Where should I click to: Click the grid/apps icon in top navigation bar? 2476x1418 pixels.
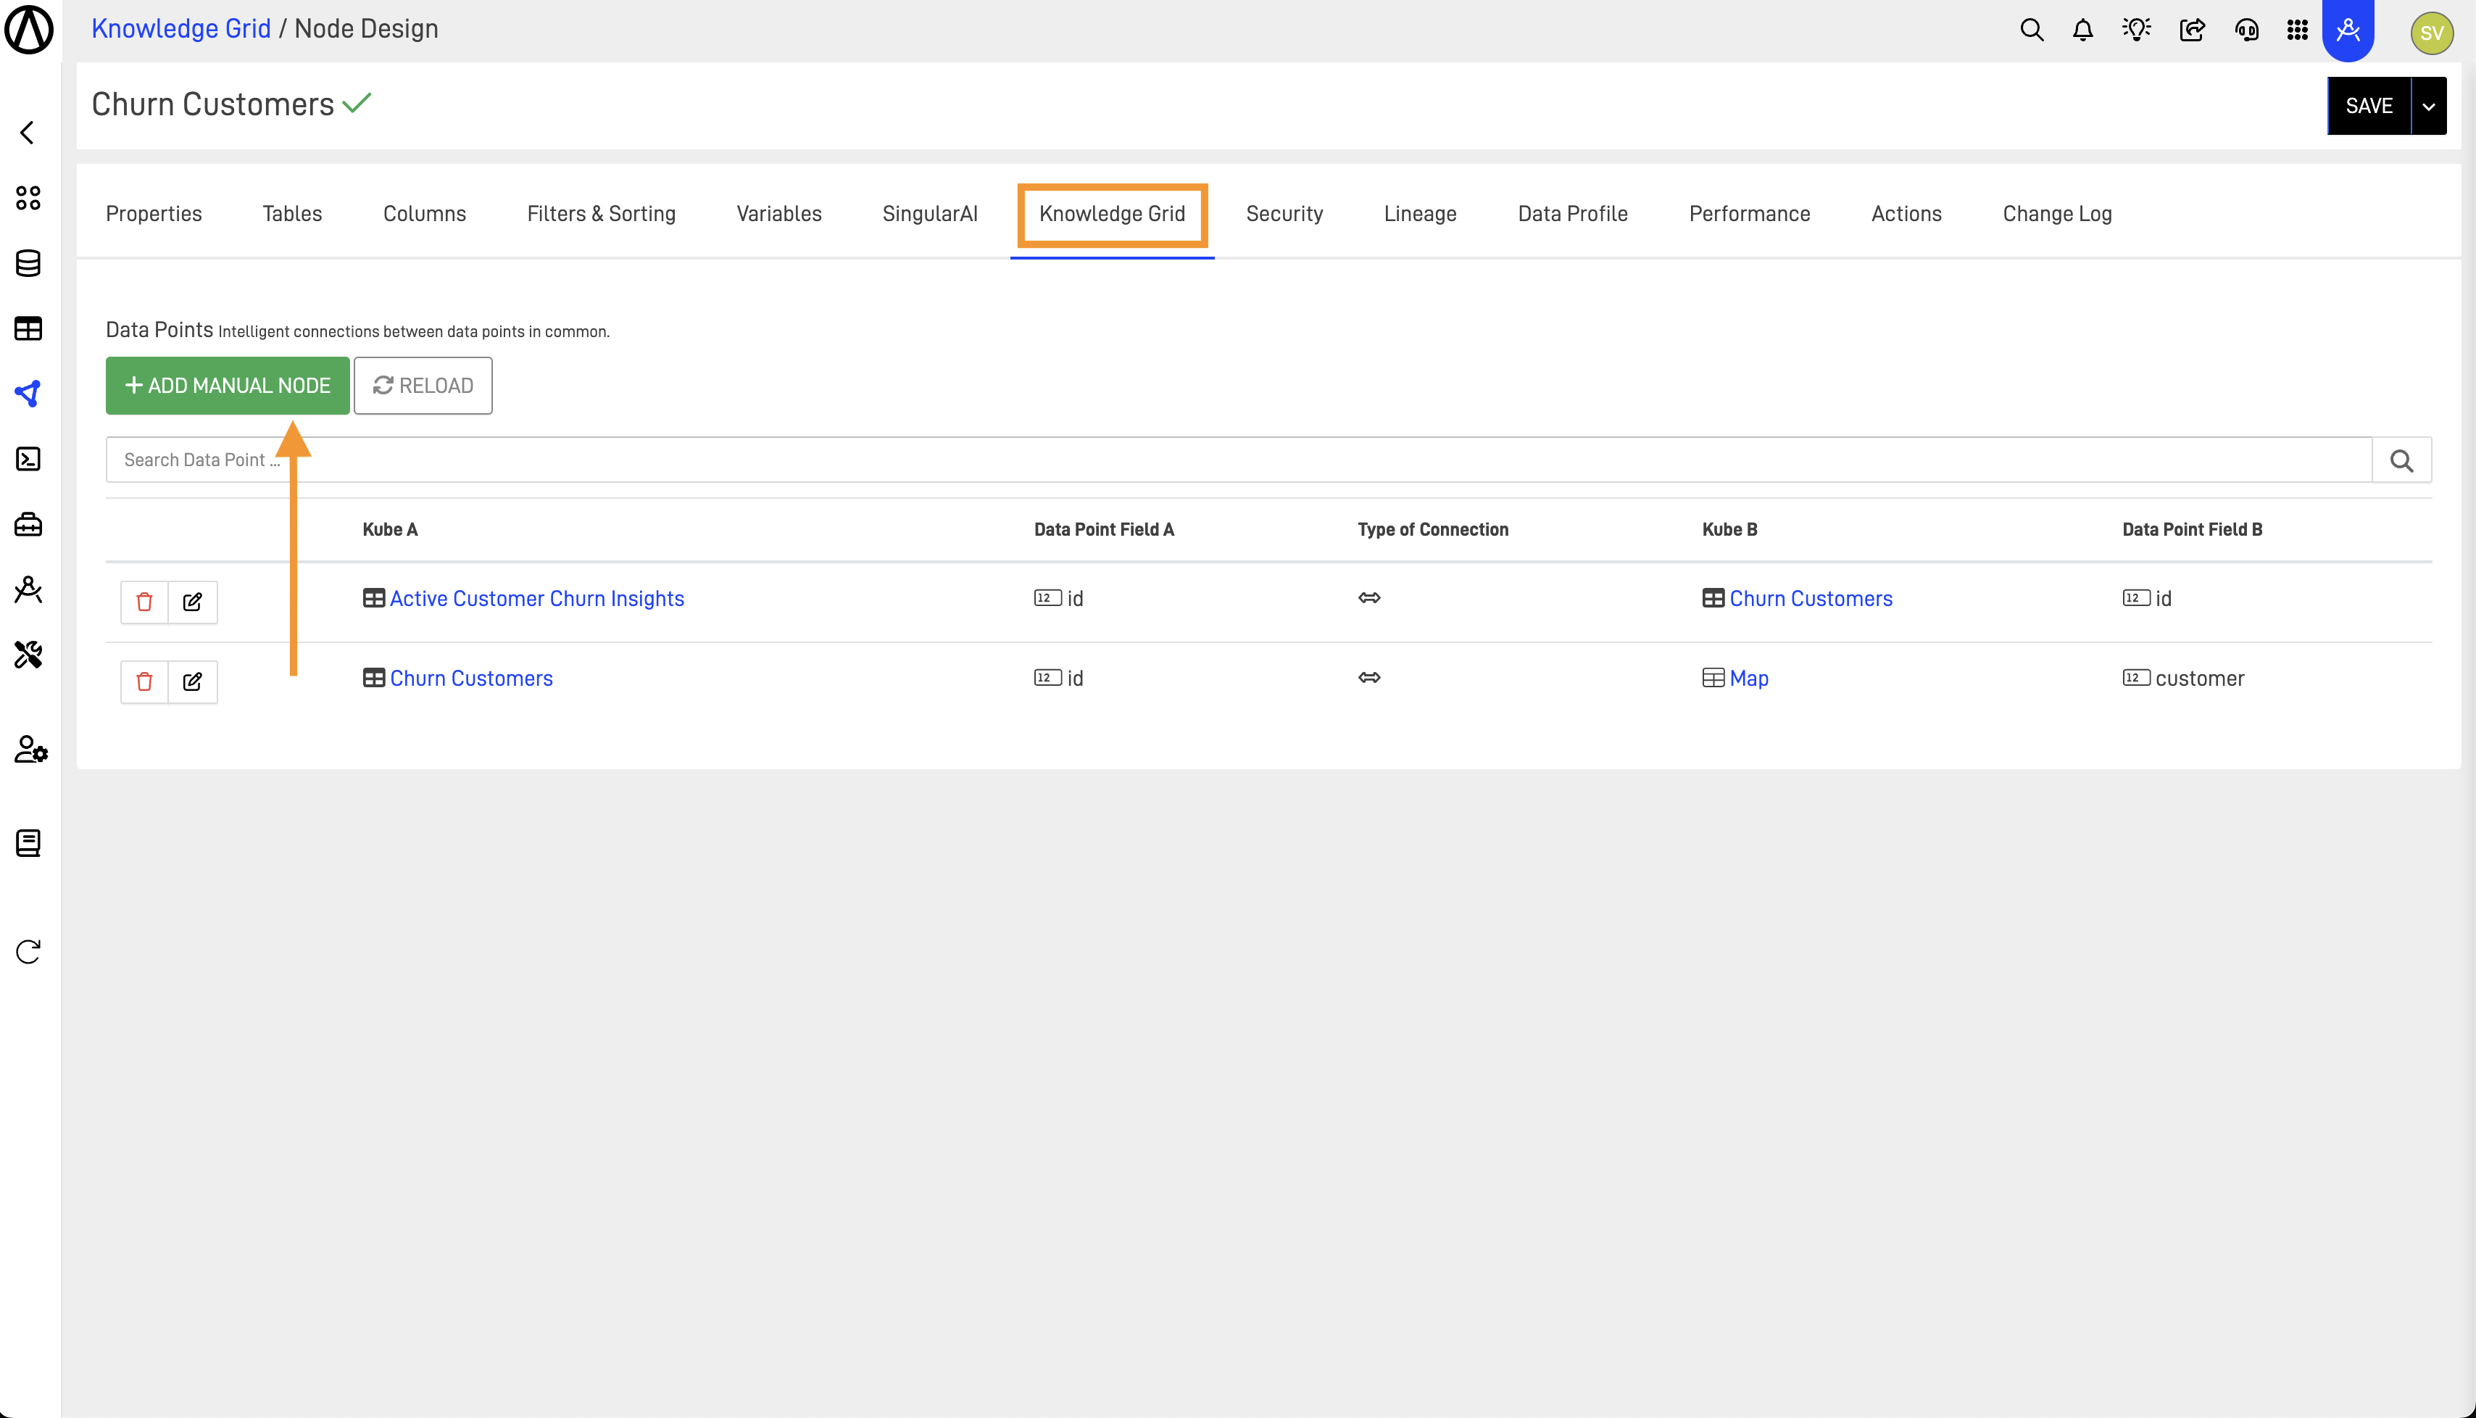(x=2298, y=30)
